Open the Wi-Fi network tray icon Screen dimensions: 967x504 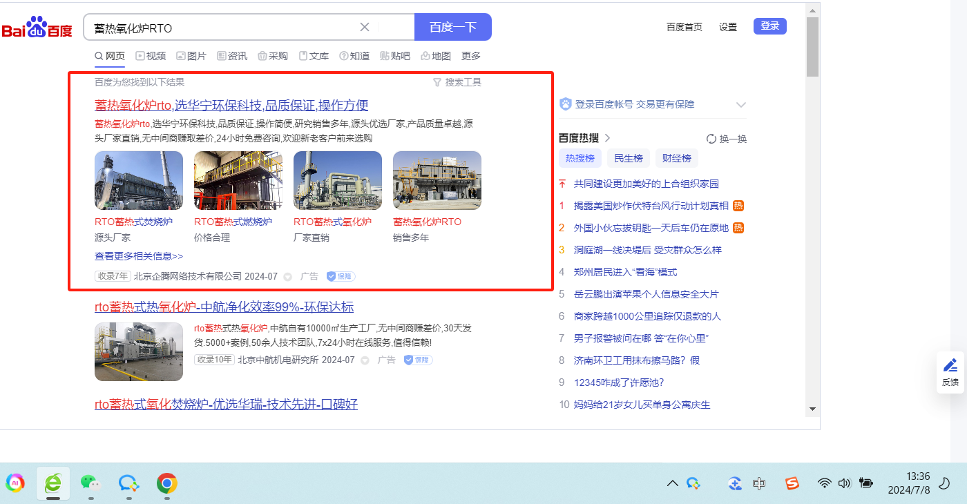coord(824,483)
